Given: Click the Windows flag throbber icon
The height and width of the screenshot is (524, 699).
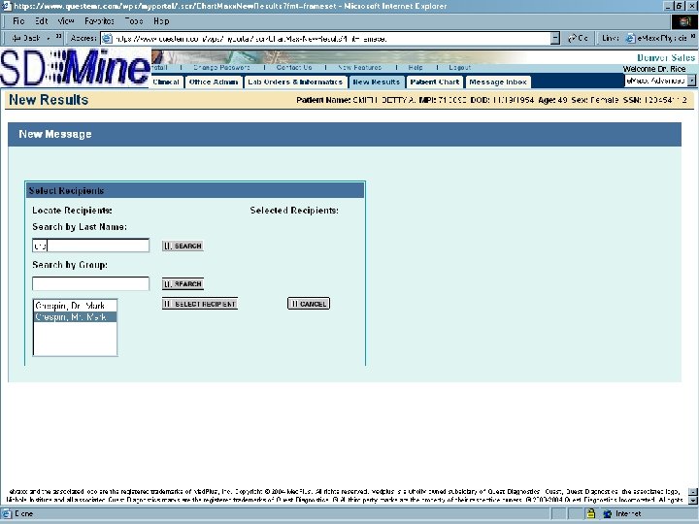Looking at the screenshot, I should (684, 21).
